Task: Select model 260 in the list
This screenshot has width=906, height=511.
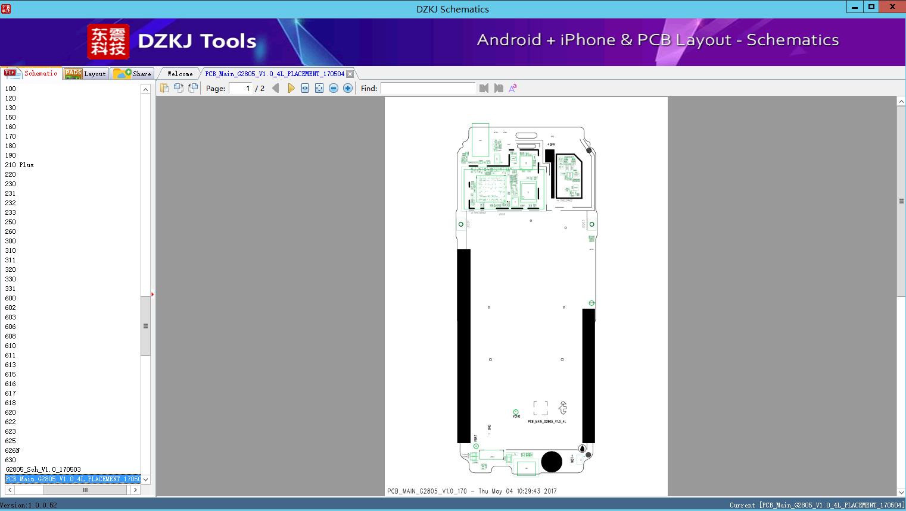Action: pyautogui.click(x=11, y=231)
